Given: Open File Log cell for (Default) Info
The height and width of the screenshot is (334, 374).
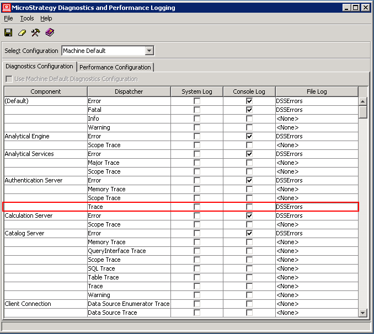Looking at the screenshot, I should point(317,118).
